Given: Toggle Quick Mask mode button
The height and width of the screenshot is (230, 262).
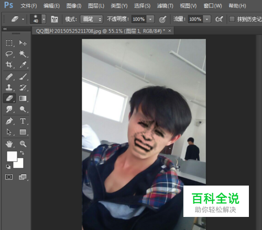Looking at the screenshot, I should point(9,177).
